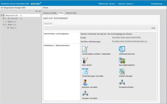Viewport: 167px width, 104px height.
Task: Click Home in the top bar
Action: (x=13, y=4)
